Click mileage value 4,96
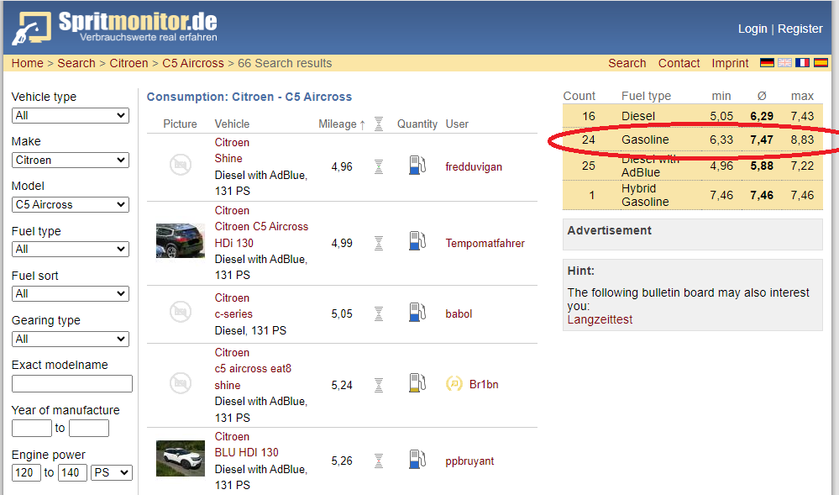The width and height of the screenshot is (839, 495). [x=341, y=166]
